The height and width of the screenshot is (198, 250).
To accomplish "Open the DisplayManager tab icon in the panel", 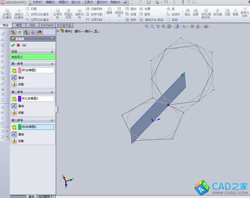I will pyautogui.click(x=39, y=32).
